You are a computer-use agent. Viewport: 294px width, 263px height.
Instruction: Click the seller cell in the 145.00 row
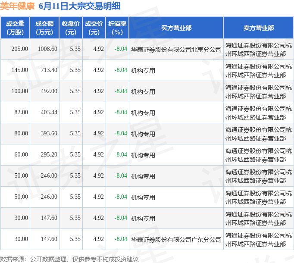pos(259,71)
